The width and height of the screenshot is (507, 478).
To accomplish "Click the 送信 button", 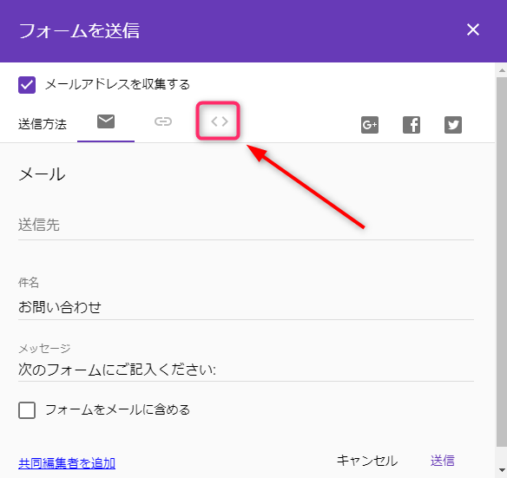I will (x=443, y=461).
